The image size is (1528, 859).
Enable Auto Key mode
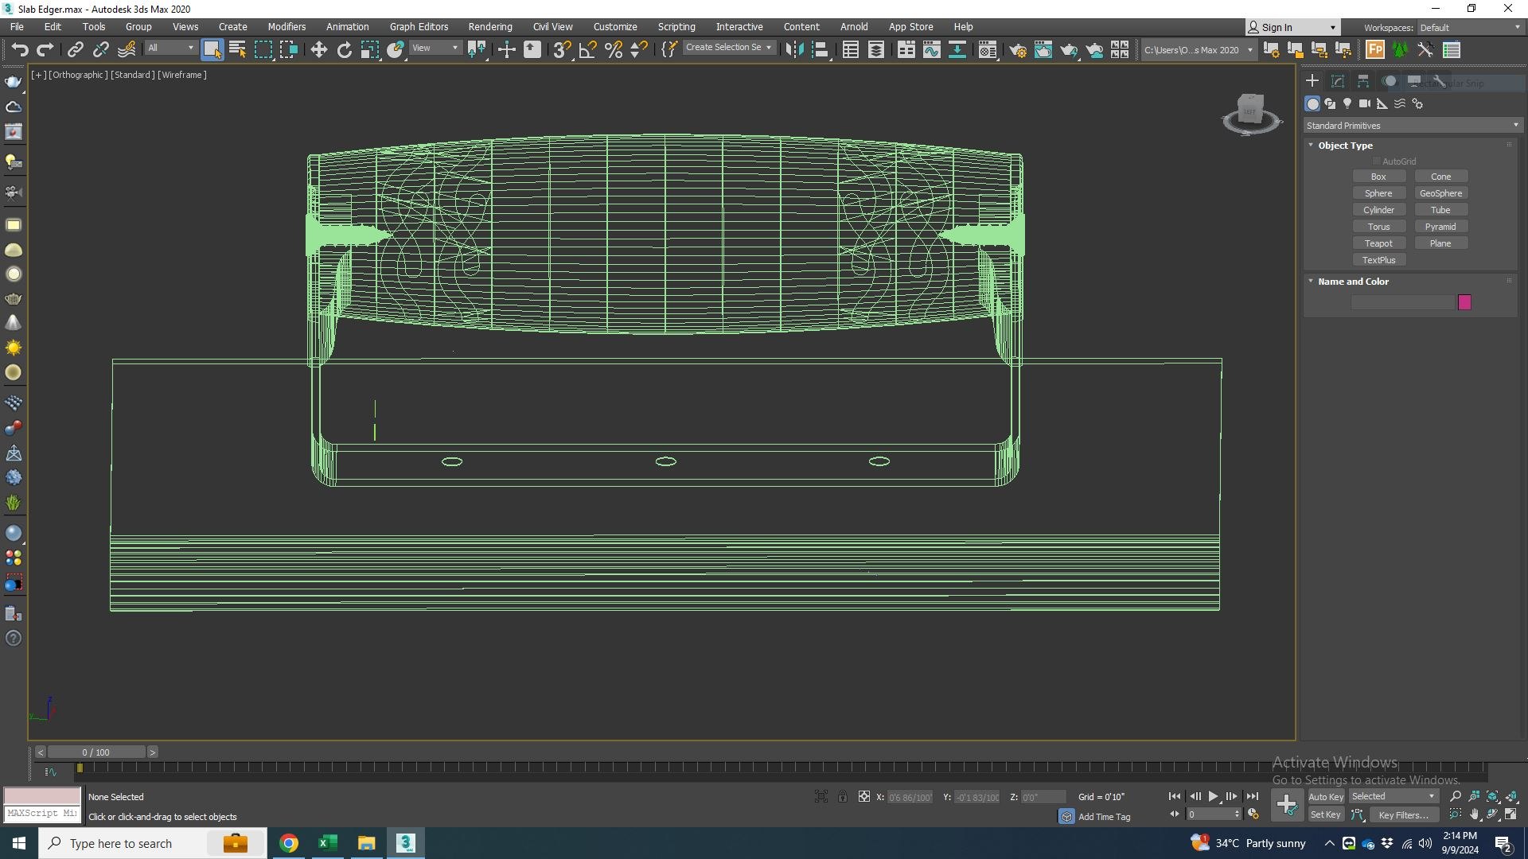click(1325, 797)
